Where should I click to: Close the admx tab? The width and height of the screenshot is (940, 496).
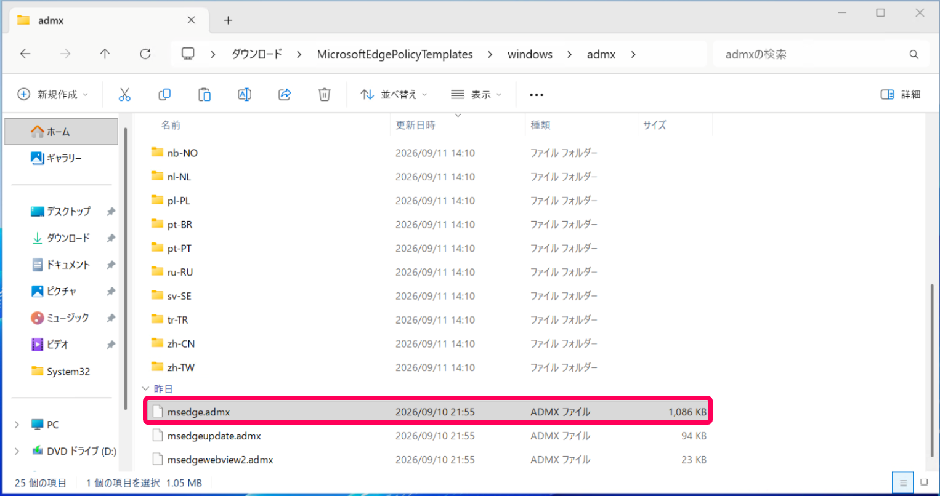[x=191, y=20]
